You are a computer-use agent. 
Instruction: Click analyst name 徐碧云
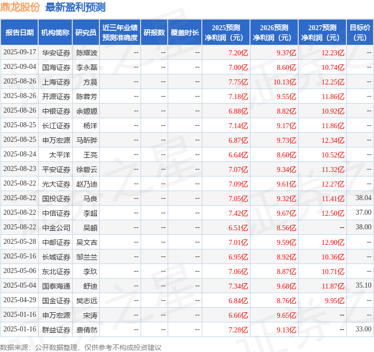tap(87, 169)
